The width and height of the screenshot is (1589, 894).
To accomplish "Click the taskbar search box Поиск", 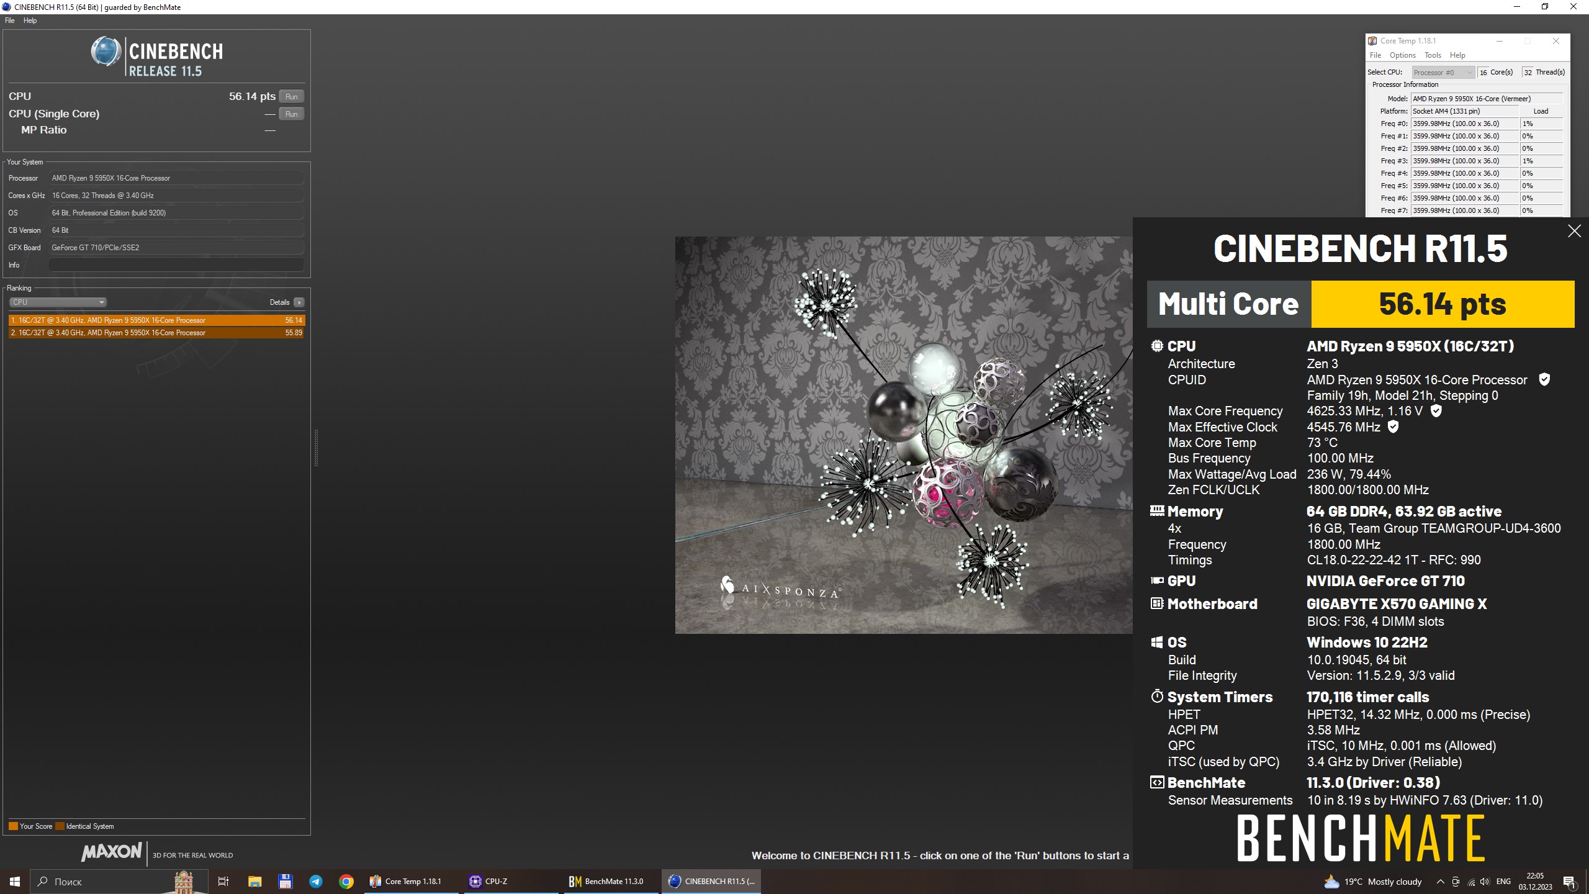I will (x=118, y=882).
